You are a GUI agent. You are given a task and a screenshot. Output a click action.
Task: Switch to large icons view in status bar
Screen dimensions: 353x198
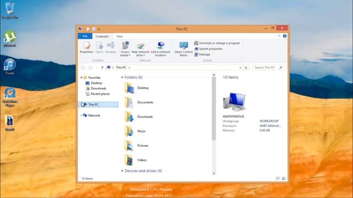(284, 178)
